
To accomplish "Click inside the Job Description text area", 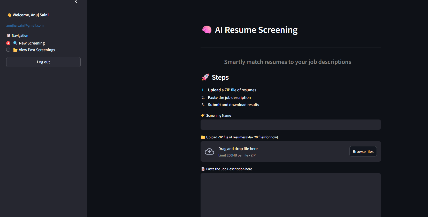I will (291, 195).
